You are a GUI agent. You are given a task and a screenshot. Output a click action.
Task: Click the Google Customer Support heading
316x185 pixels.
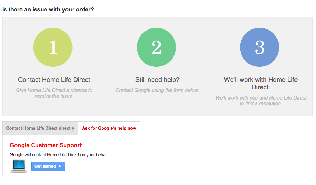(x=46, y=145)
